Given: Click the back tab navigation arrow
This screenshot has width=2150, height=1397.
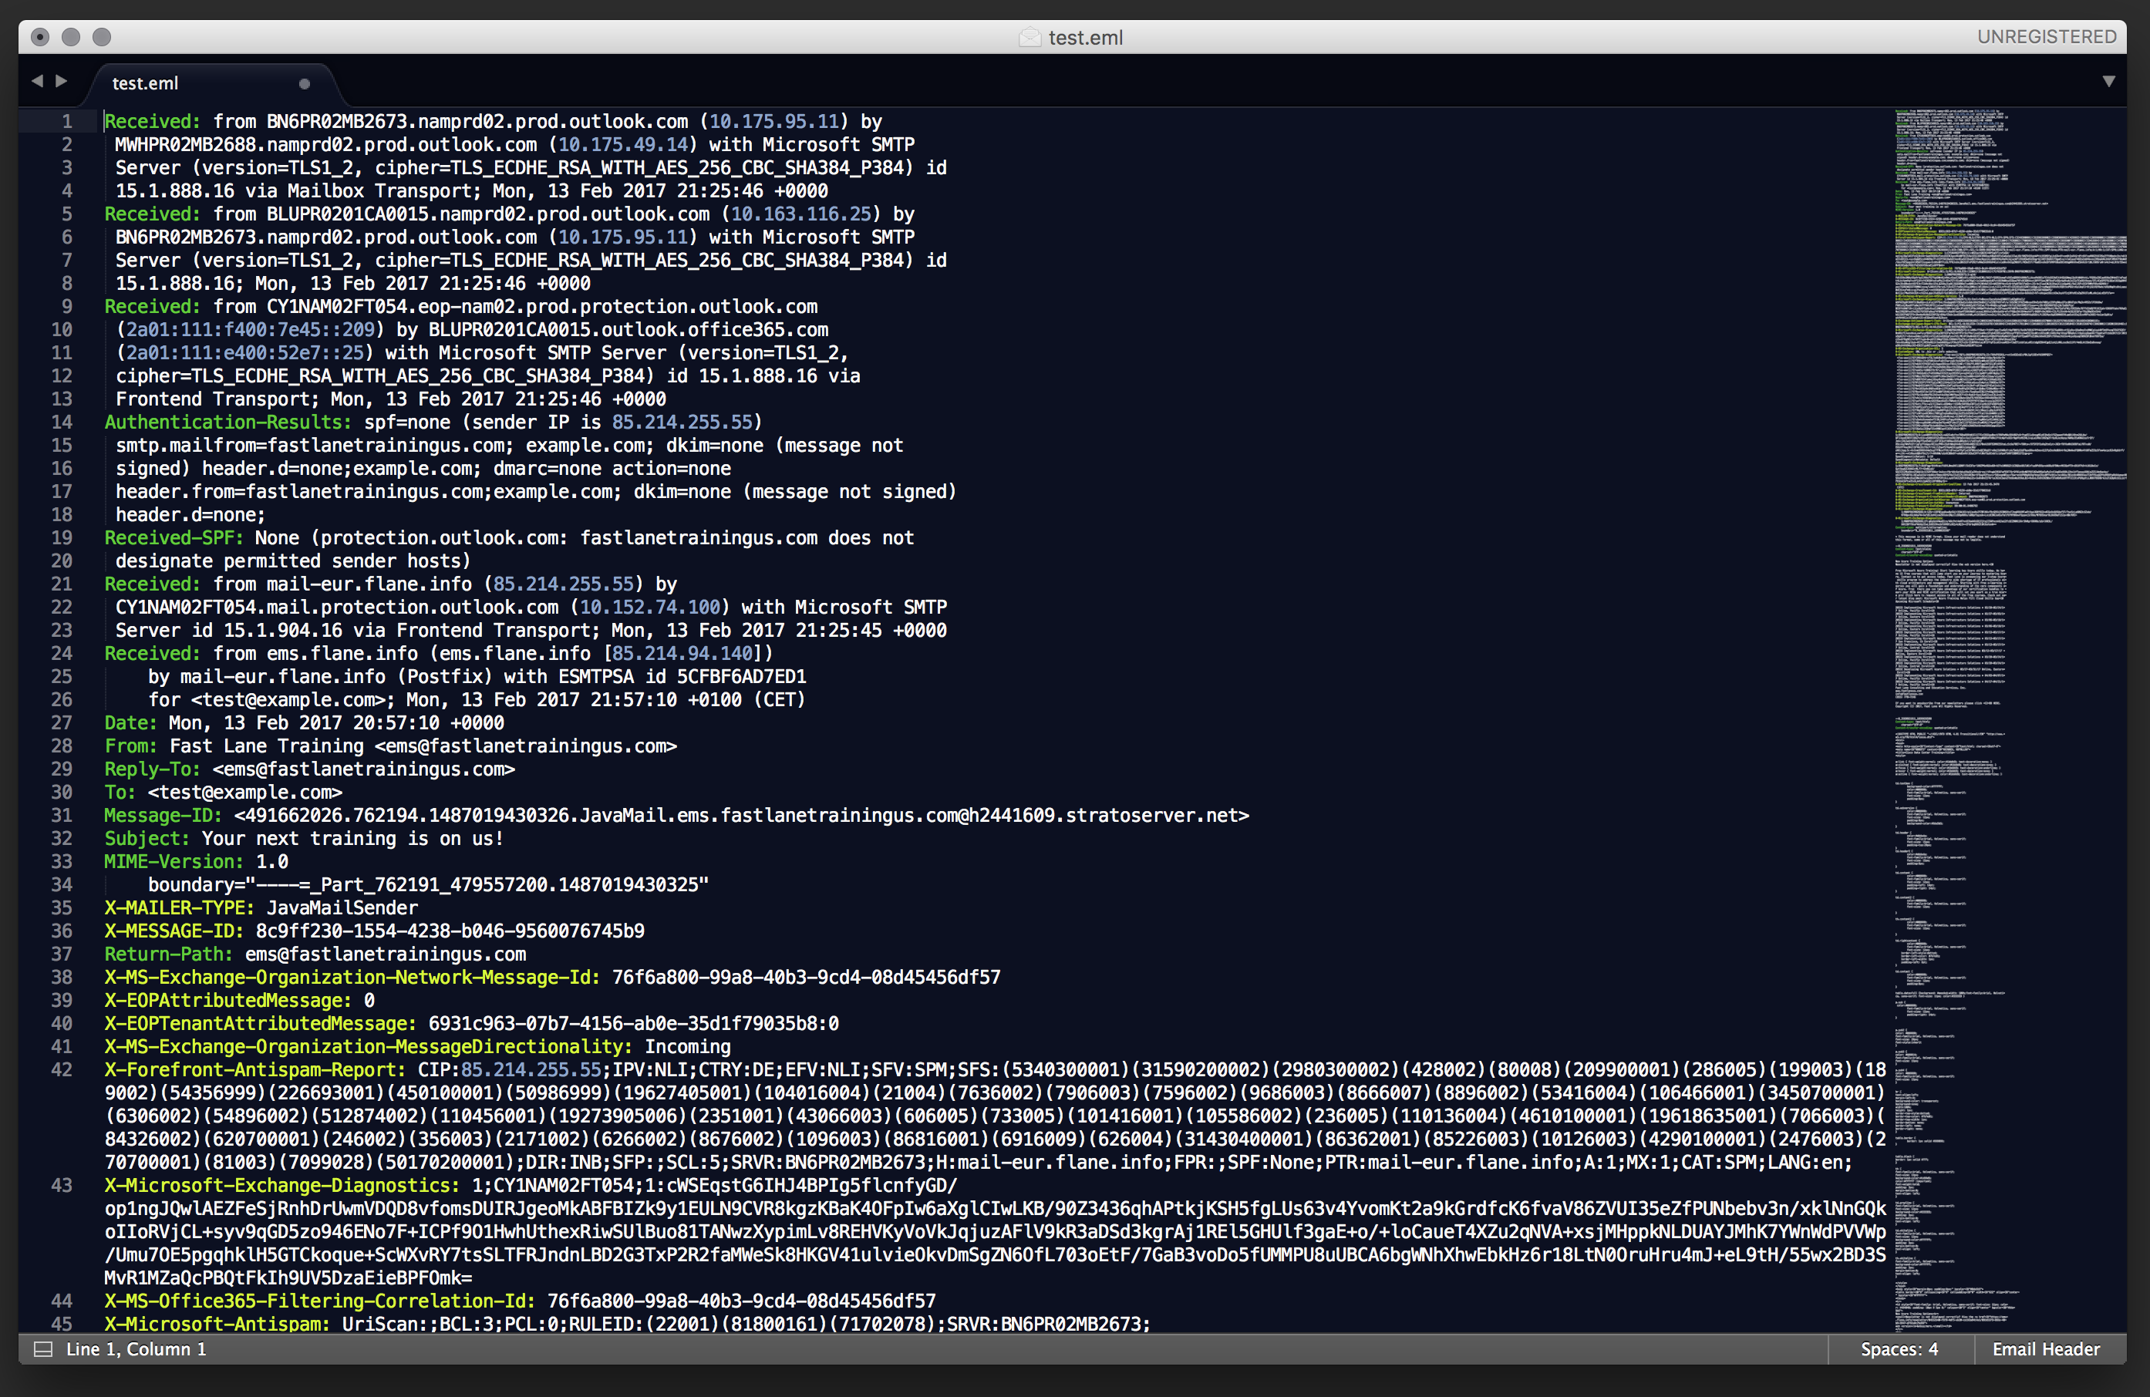Looking at the screenshot, I should [37, 81].
